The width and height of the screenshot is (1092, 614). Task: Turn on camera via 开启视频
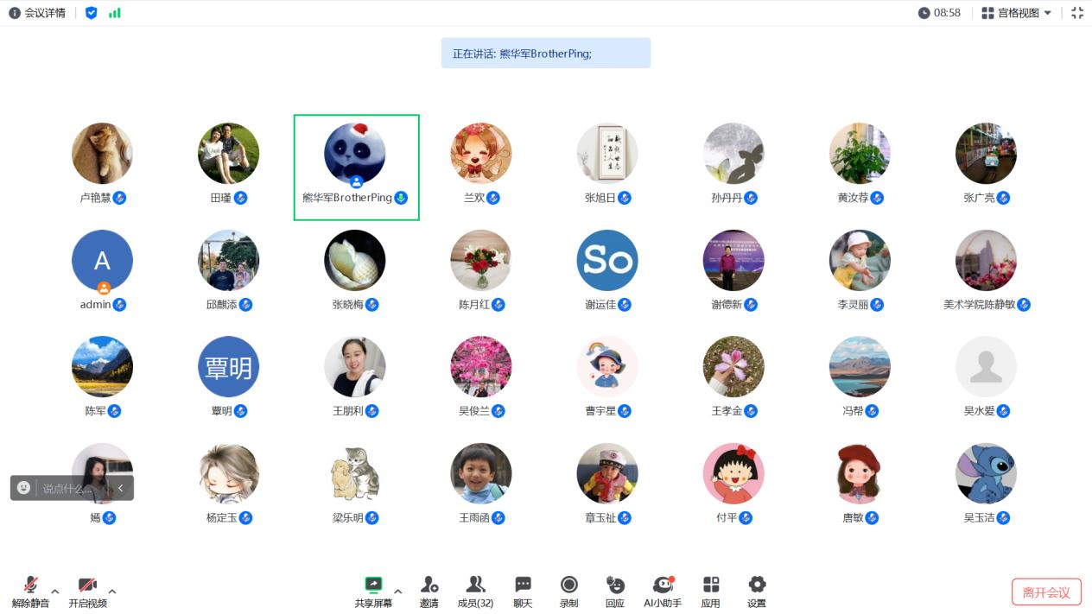(87, 586)
